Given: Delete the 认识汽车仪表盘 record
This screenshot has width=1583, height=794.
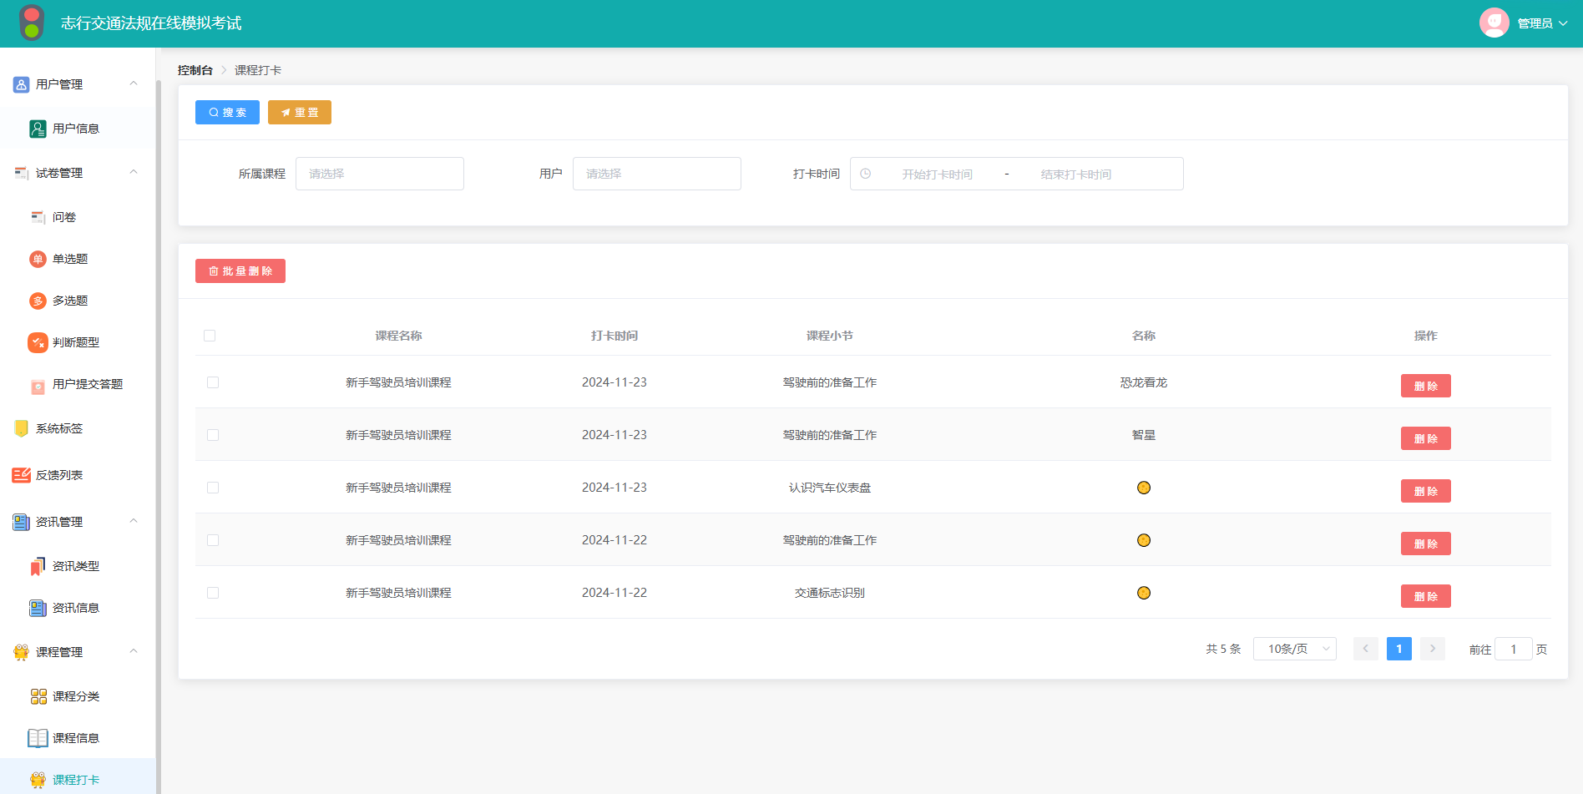Looking at the screenshot, I should click(x=1425, y=491).
